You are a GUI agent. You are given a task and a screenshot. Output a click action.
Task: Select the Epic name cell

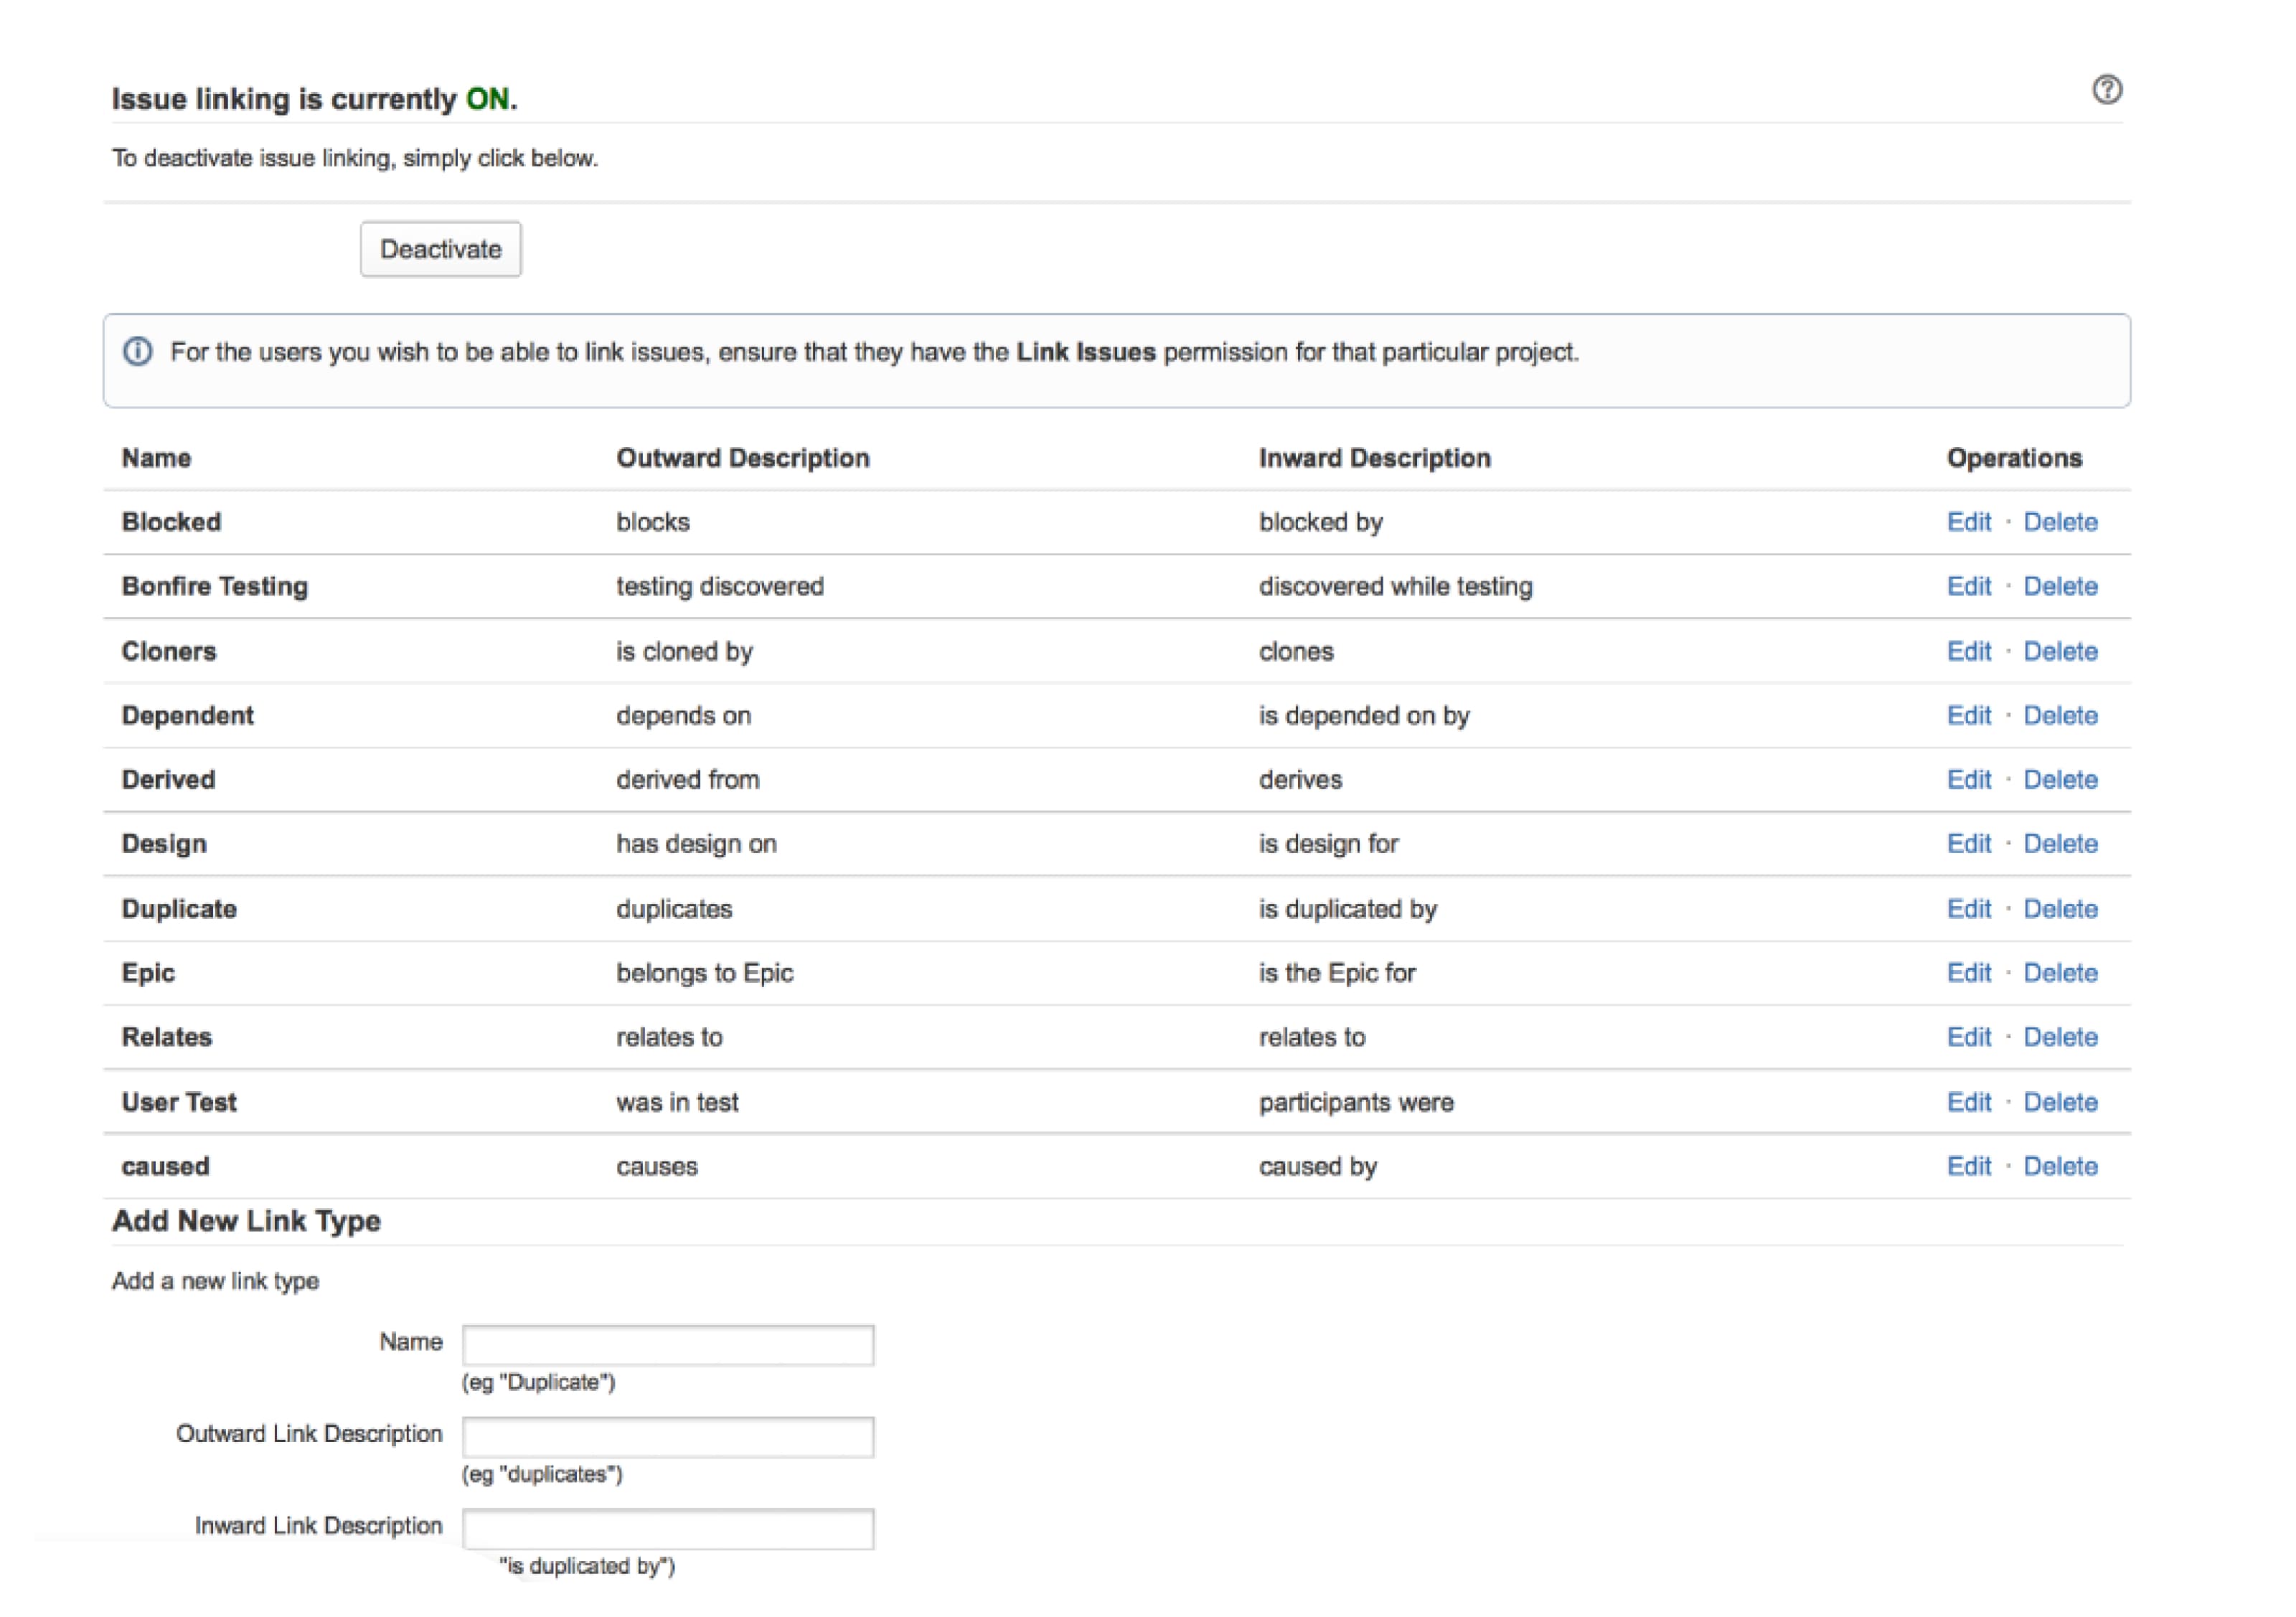tap(148, 973)
